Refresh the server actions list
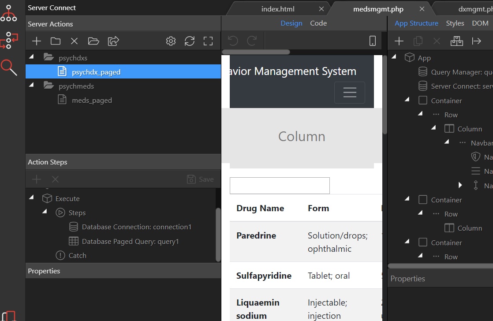The width and height of the screenshot is (493, 321). [x=190, y=41]
